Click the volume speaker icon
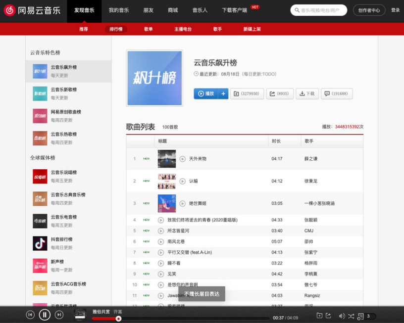 pos(342,316)
